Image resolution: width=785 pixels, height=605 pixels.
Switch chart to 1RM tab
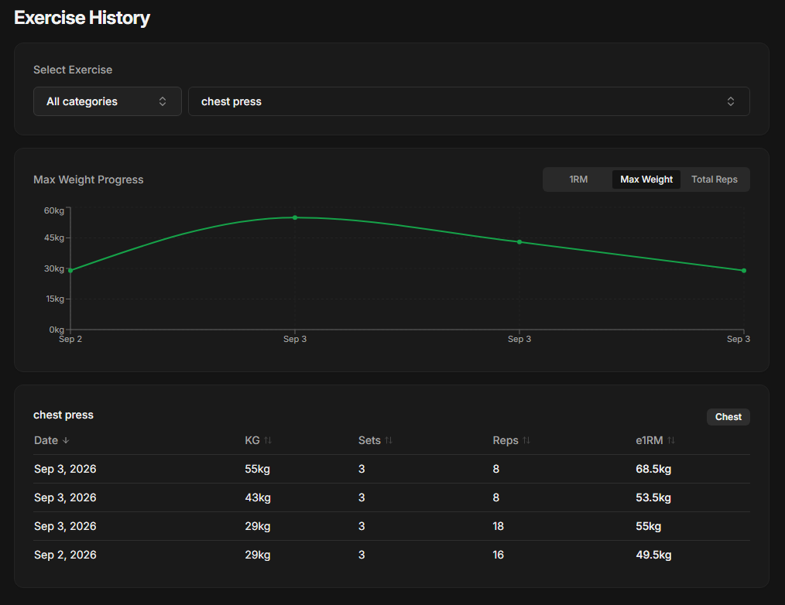click(x=578, y=179)
